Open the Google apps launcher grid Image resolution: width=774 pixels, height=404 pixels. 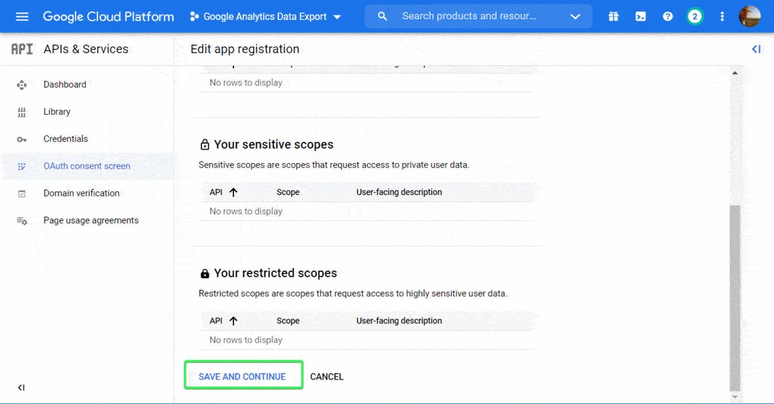(613, 16)
